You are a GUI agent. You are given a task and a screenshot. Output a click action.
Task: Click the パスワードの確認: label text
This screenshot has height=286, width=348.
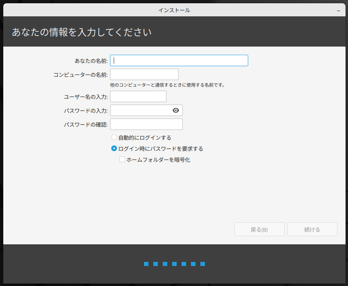point(85,125)
